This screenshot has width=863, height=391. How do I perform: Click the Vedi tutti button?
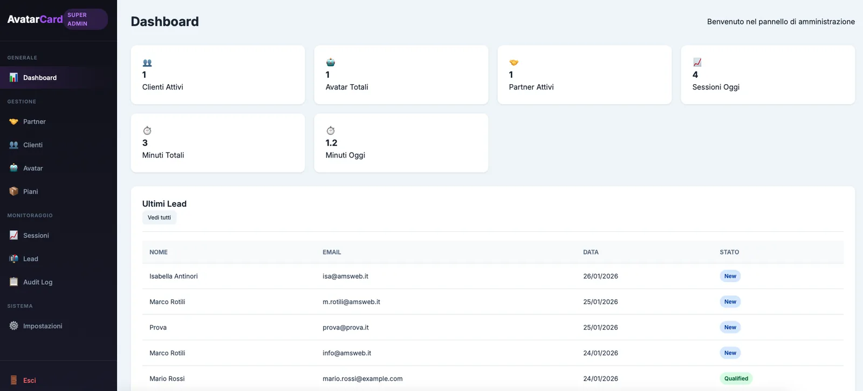(159, 218)
